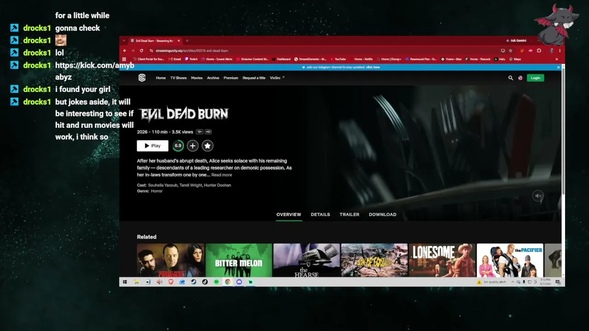Open TV Shows in the site navigation
Viewport: 589px width, 331px height.
[x=179, y=78]
